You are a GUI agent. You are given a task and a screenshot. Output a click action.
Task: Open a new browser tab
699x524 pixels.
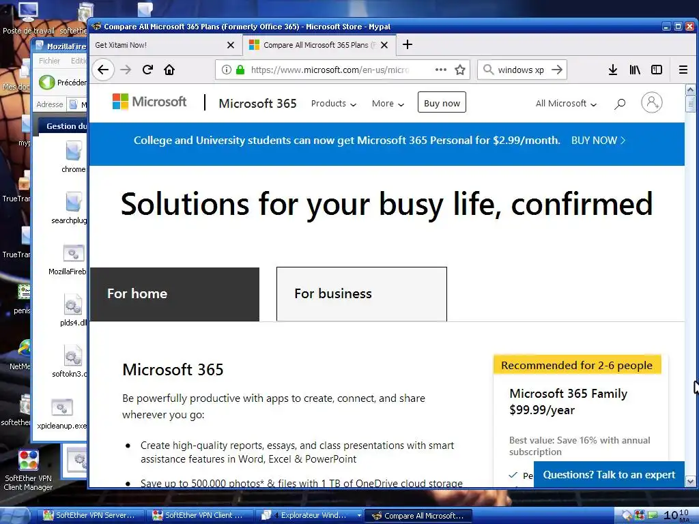407,44
